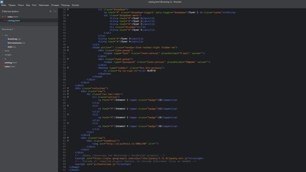This screenshot has height=172, width=306.
Task: Open the Поиск menu
Action: [21, 5]
